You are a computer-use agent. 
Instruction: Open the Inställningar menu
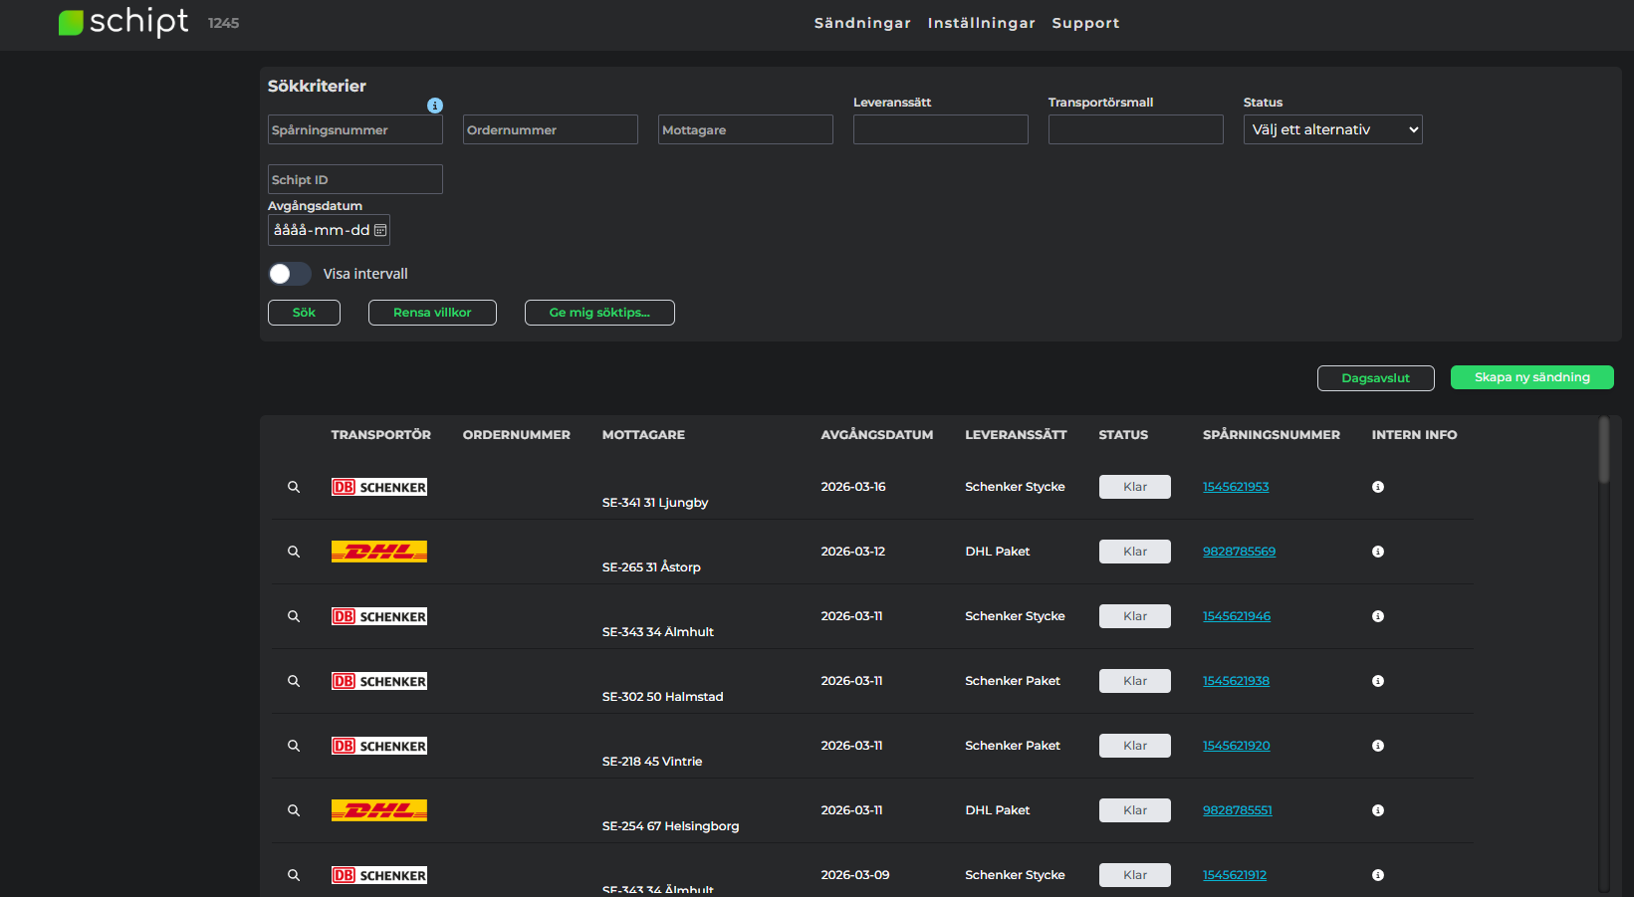pyautogui.click(x=981, y=23)
